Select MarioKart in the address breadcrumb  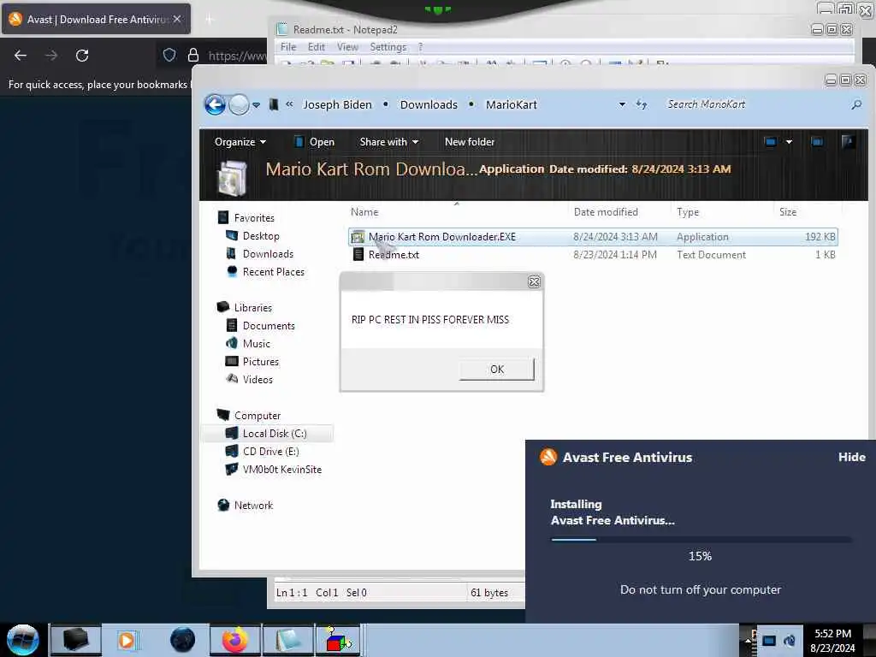pyautogui.click(x=512, y=104)
